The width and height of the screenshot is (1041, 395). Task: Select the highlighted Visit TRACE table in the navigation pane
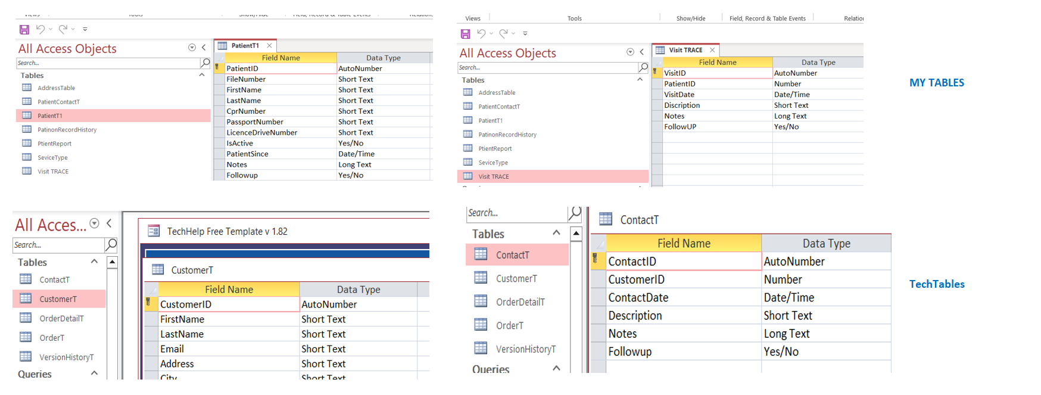(553, 176)
